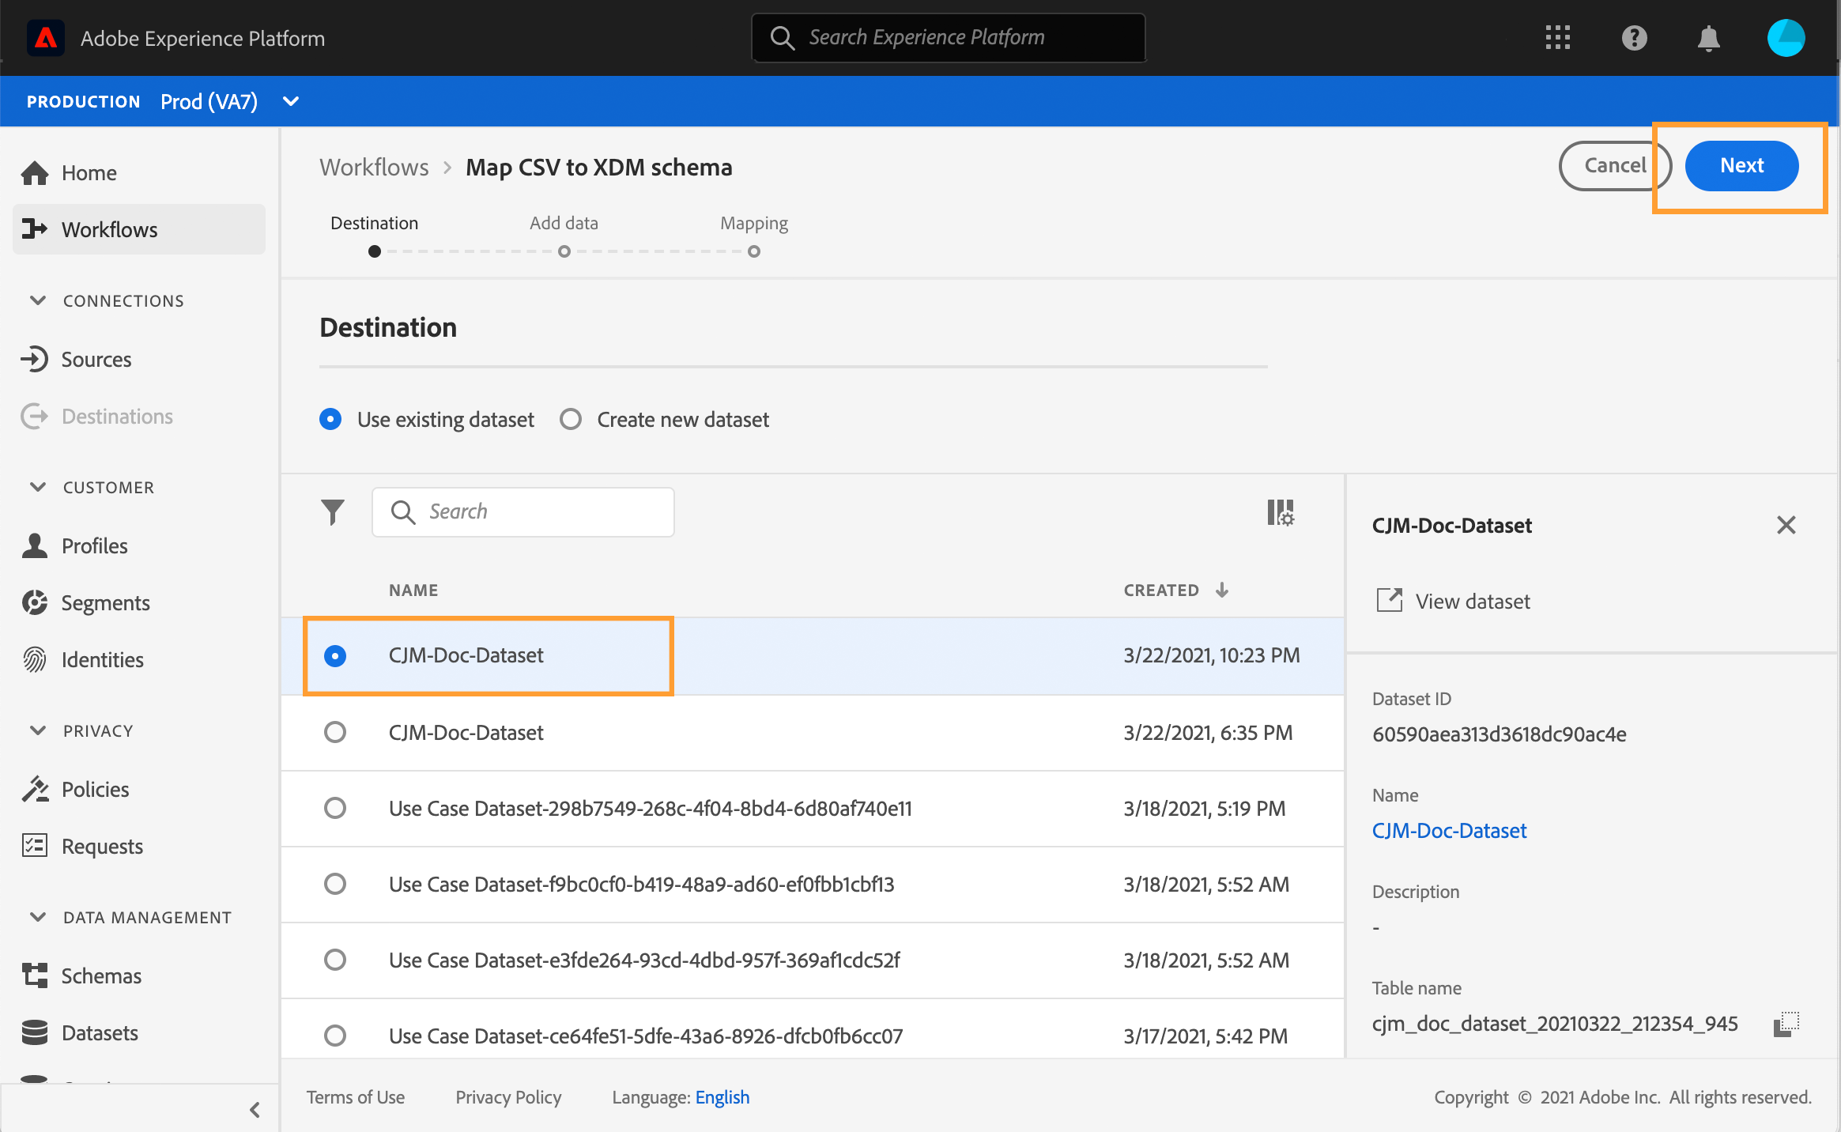
Task: Click the user profile avatar
Action: pos(1786,38)
